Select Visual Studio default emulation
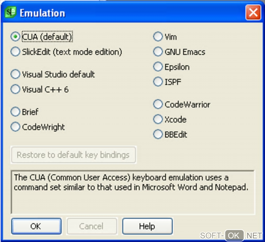This screenshot has height=242, width=265. pos(16,74)
